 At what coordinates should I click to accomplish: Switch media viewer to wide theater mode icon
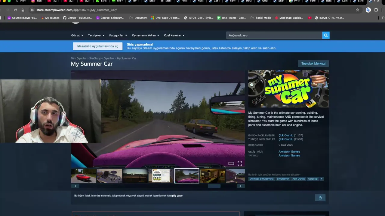(x=231, y=163)
